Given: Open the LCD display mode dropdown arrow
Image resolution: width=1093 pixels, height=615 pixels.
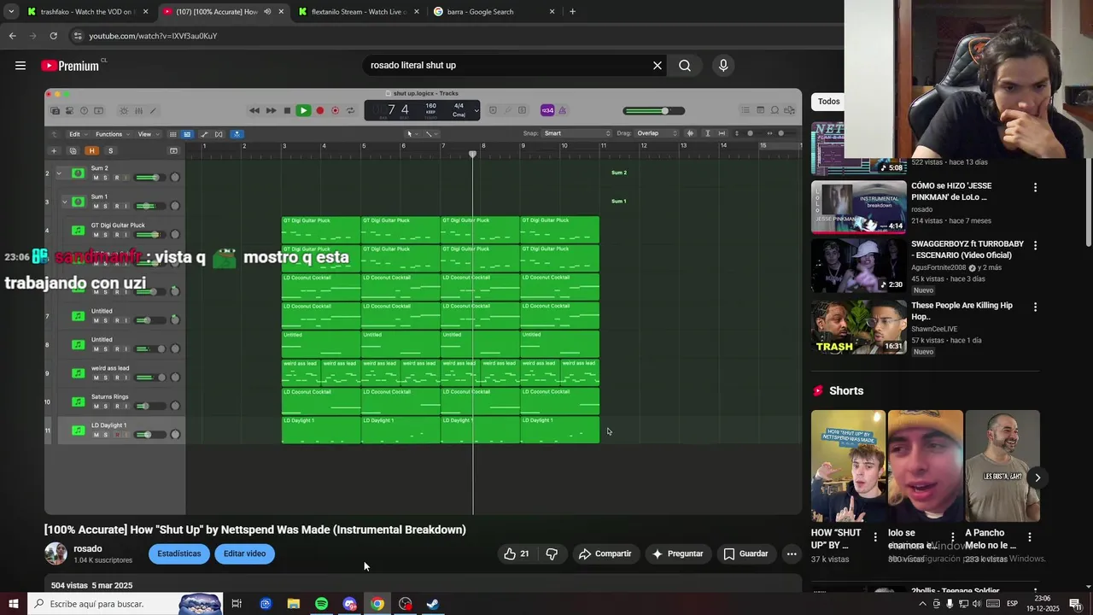Looking at the screenshot, I should point(476,110).
